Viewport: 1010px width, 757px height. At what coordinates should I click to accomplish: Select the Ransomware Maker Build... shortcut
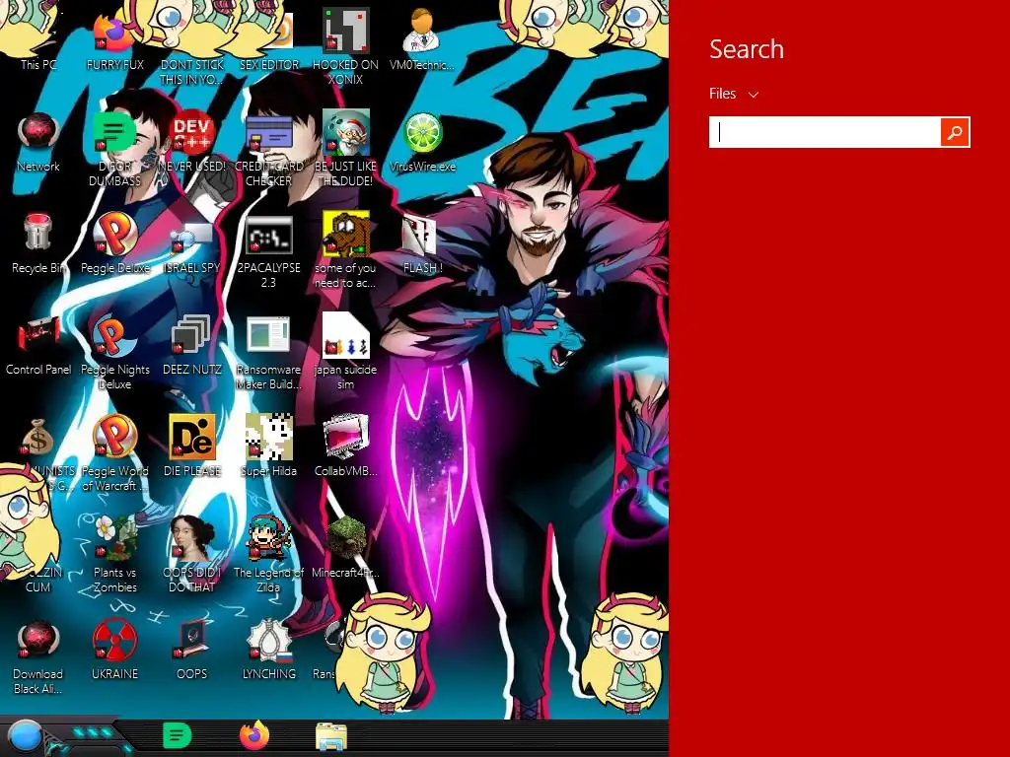[x=268, y=353]
